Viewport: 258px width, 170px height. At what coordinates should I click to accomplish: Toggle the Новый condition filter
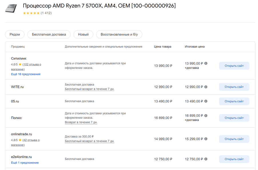pyautogui.click(x=83, y=35)
